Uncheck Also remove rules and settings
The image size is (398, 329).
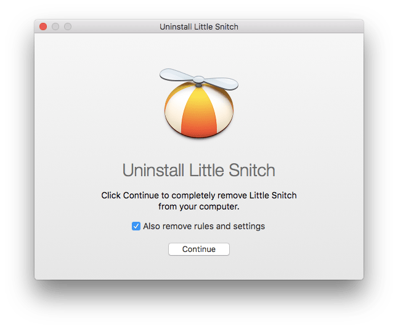pyautogui.click(x=136, y=226)
